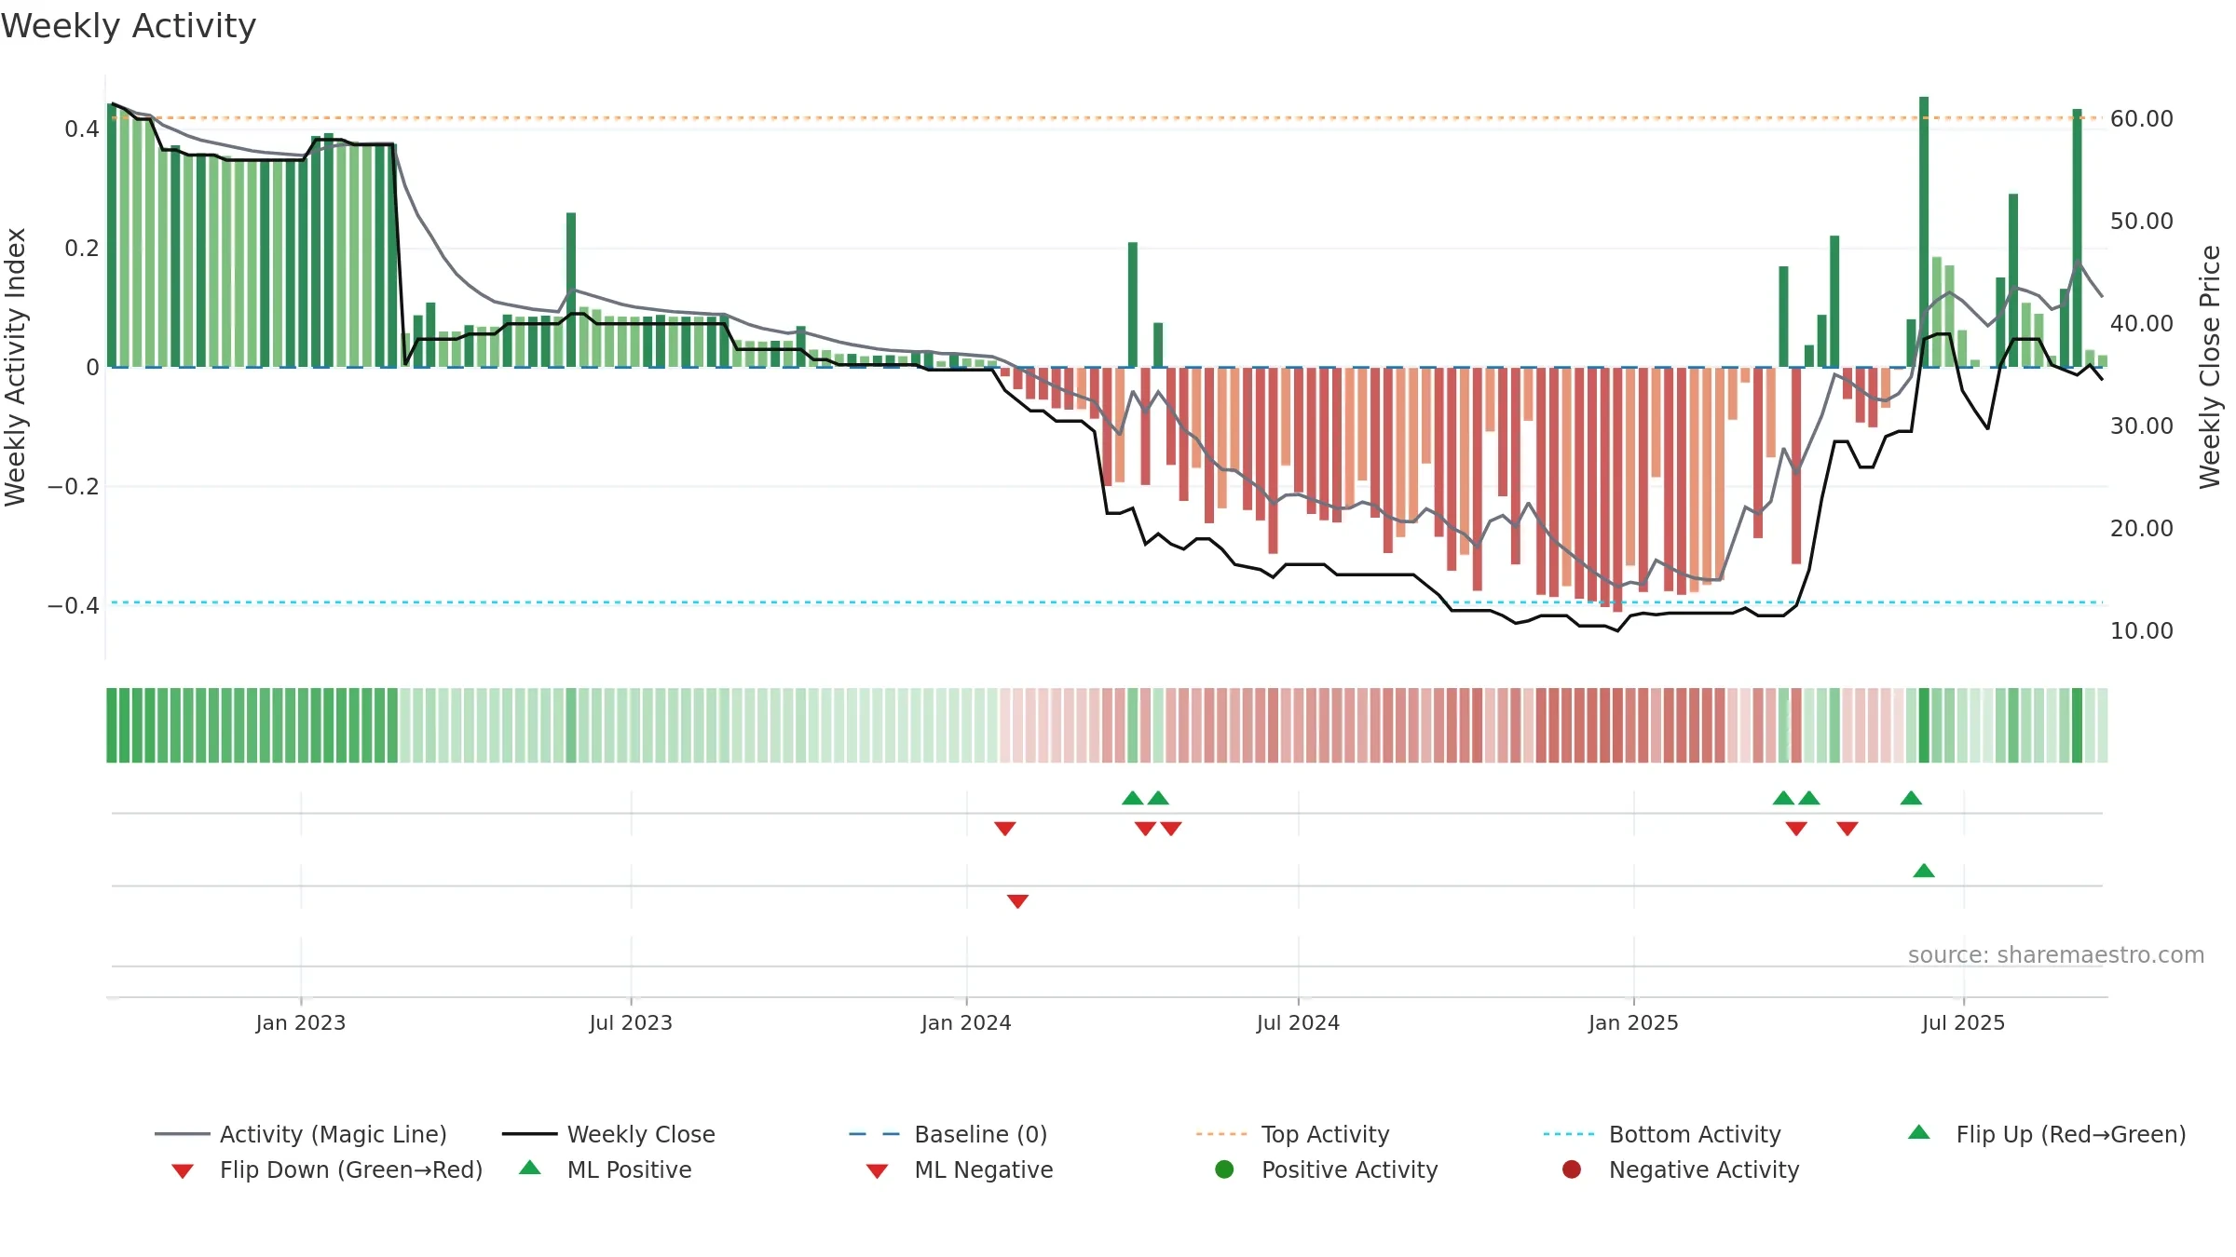
Task: Toggle the Baseline (0) legend entry
Action: click(948, 1134)
